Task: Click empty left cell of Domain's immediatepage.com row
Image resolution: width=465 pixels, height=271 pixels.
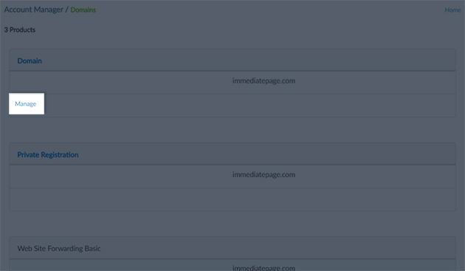Action: [x=119, y=83]
